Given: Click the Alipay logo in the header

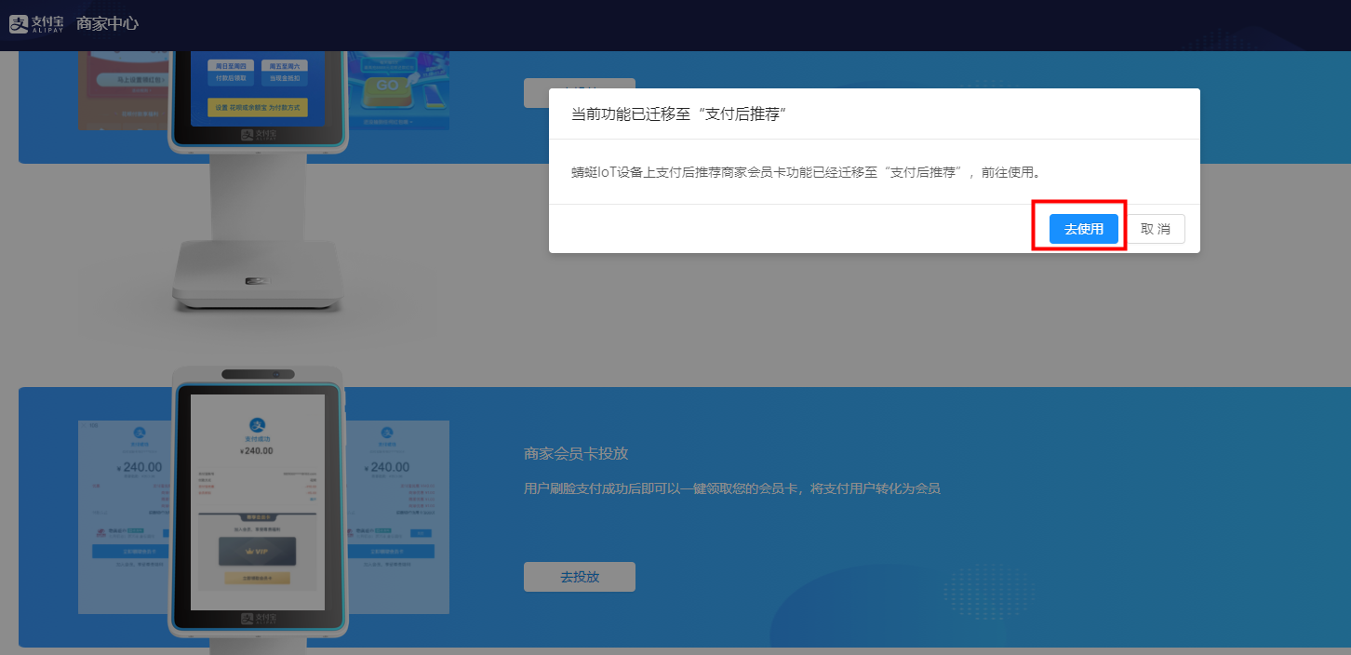Looking at the screenshot, I should (37, 24).
